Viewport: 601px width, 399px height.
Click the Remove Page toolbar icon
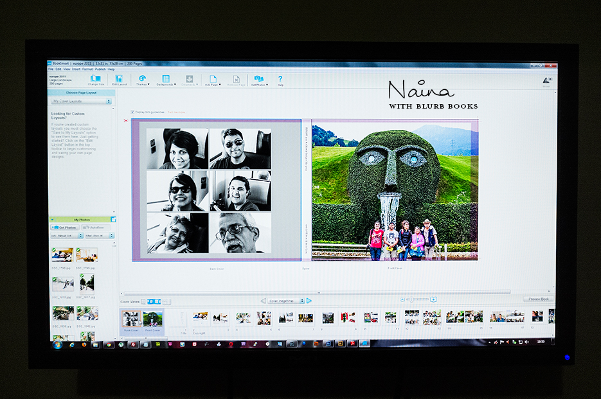(x=236, y=80)
